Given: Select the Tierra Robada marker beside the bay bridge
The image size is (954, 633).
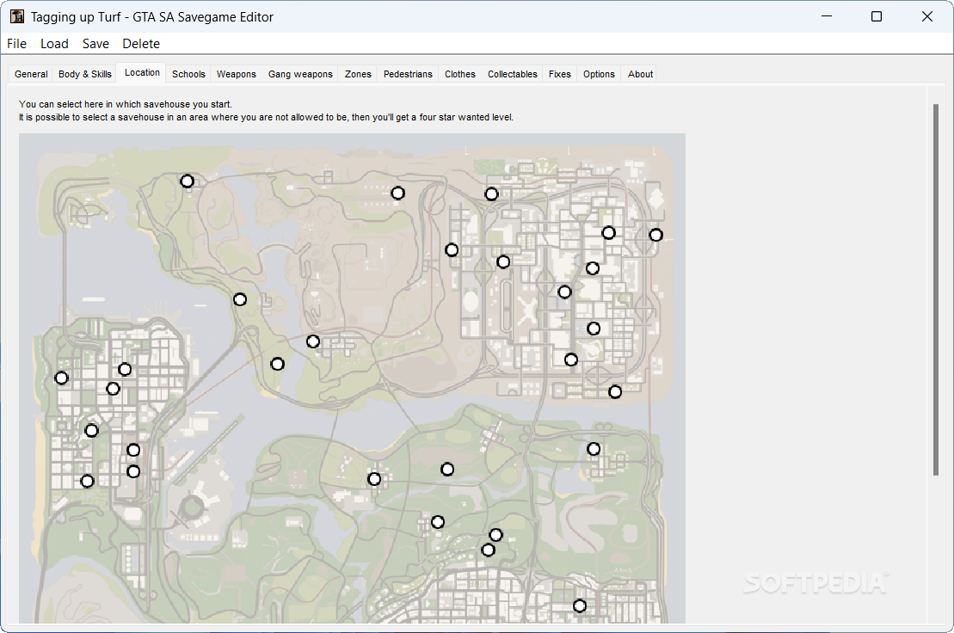Looking at the screenshot, I should coord(240,299).
